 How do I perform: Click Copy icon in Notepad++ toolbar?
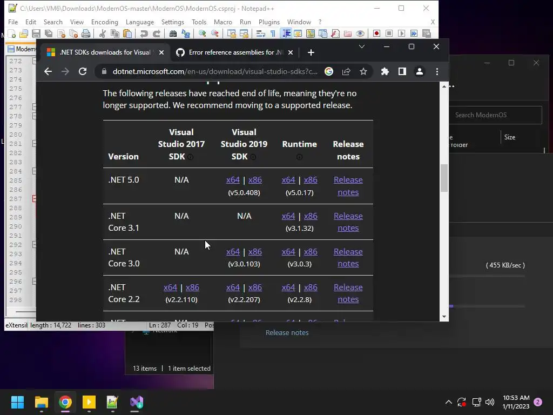point(115,34)
